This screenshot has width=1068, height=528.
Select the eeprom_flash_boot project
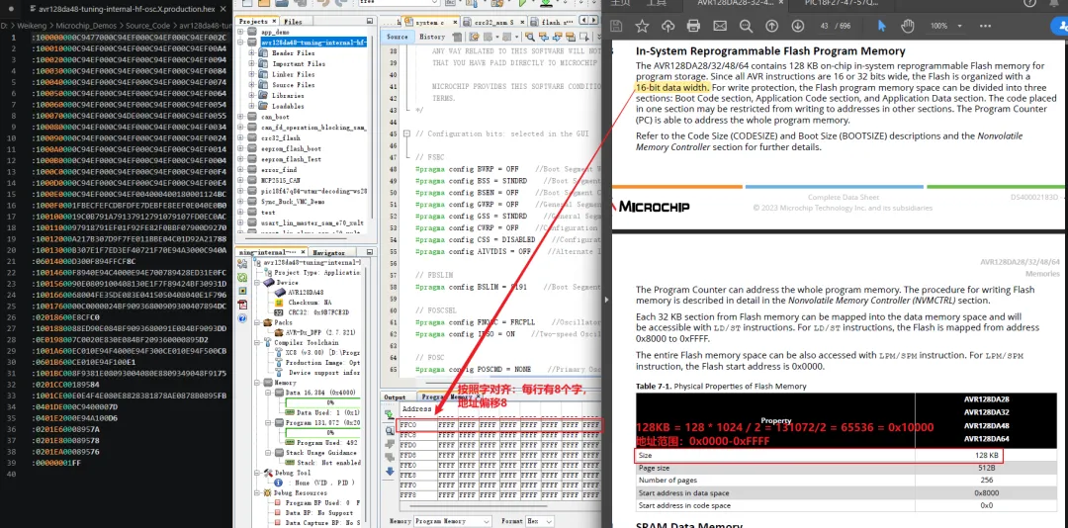(x=290, y=148)
